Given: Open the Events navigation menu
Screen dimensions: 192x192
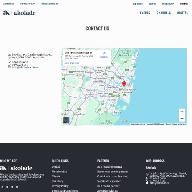Looking at the screenshot, I should [145, 13].
